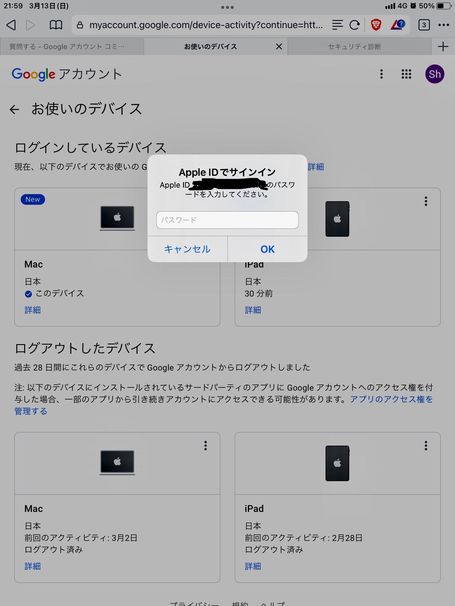
Task: Tap the New badge on the Mac card
Action: tap(33, 199)
